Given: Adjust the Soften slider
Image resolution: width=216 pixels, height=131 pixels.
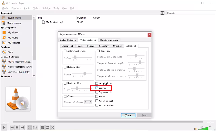Looking at the screenshot, I should [83, 58].
